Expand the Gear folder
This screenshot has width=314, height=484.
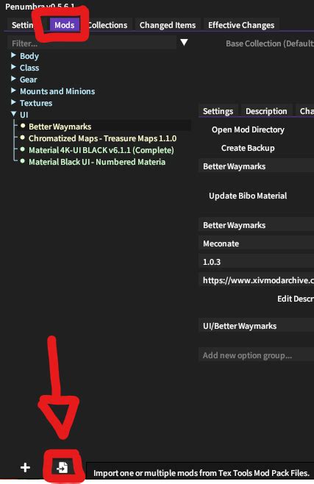tap(13, 79)
